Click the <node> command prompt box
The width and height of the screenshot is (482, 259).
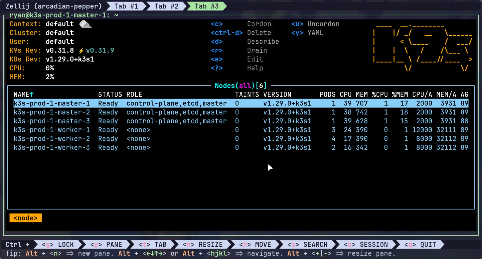coord(26,218)
